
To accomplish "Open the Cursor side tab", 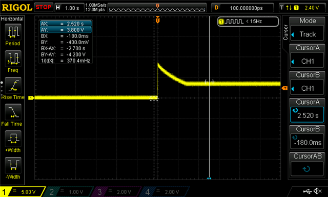I will point(285,32).
